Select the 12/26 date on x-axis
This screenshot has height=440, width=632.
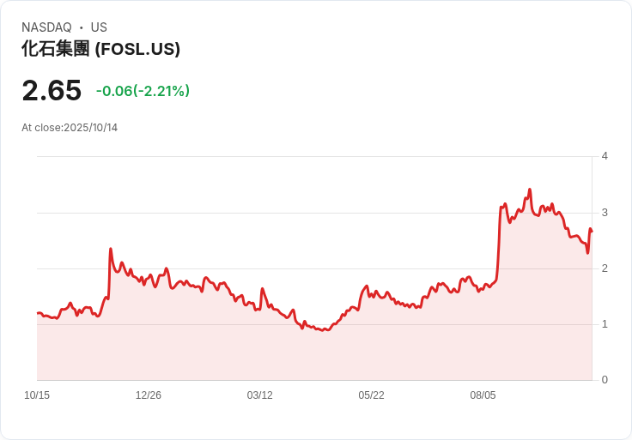(x=149, y=395)
